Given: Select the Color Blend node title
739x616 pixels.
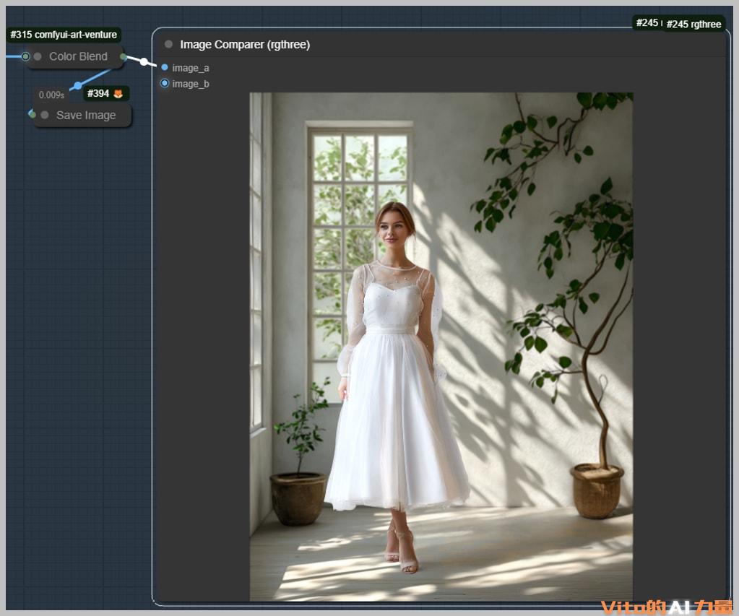Looking at the screenshot, I should [78, 56].
